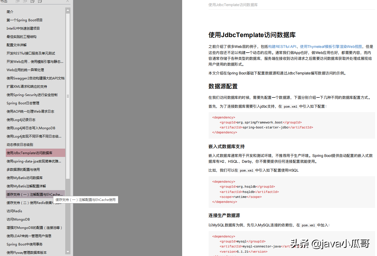Screen dimensions: 377x256
Task: Select the 访问MongoDB bookmark
Action: point(18,219)
